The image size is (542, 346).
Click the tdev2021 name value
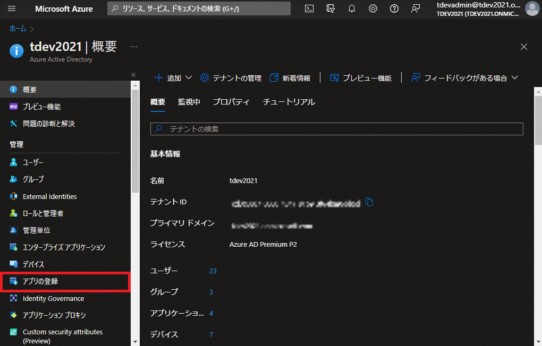tap(243, 181)
